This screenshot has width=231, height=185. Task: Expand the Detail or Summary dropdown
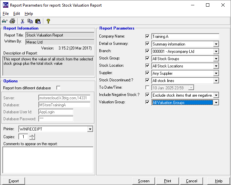[216, 44]
